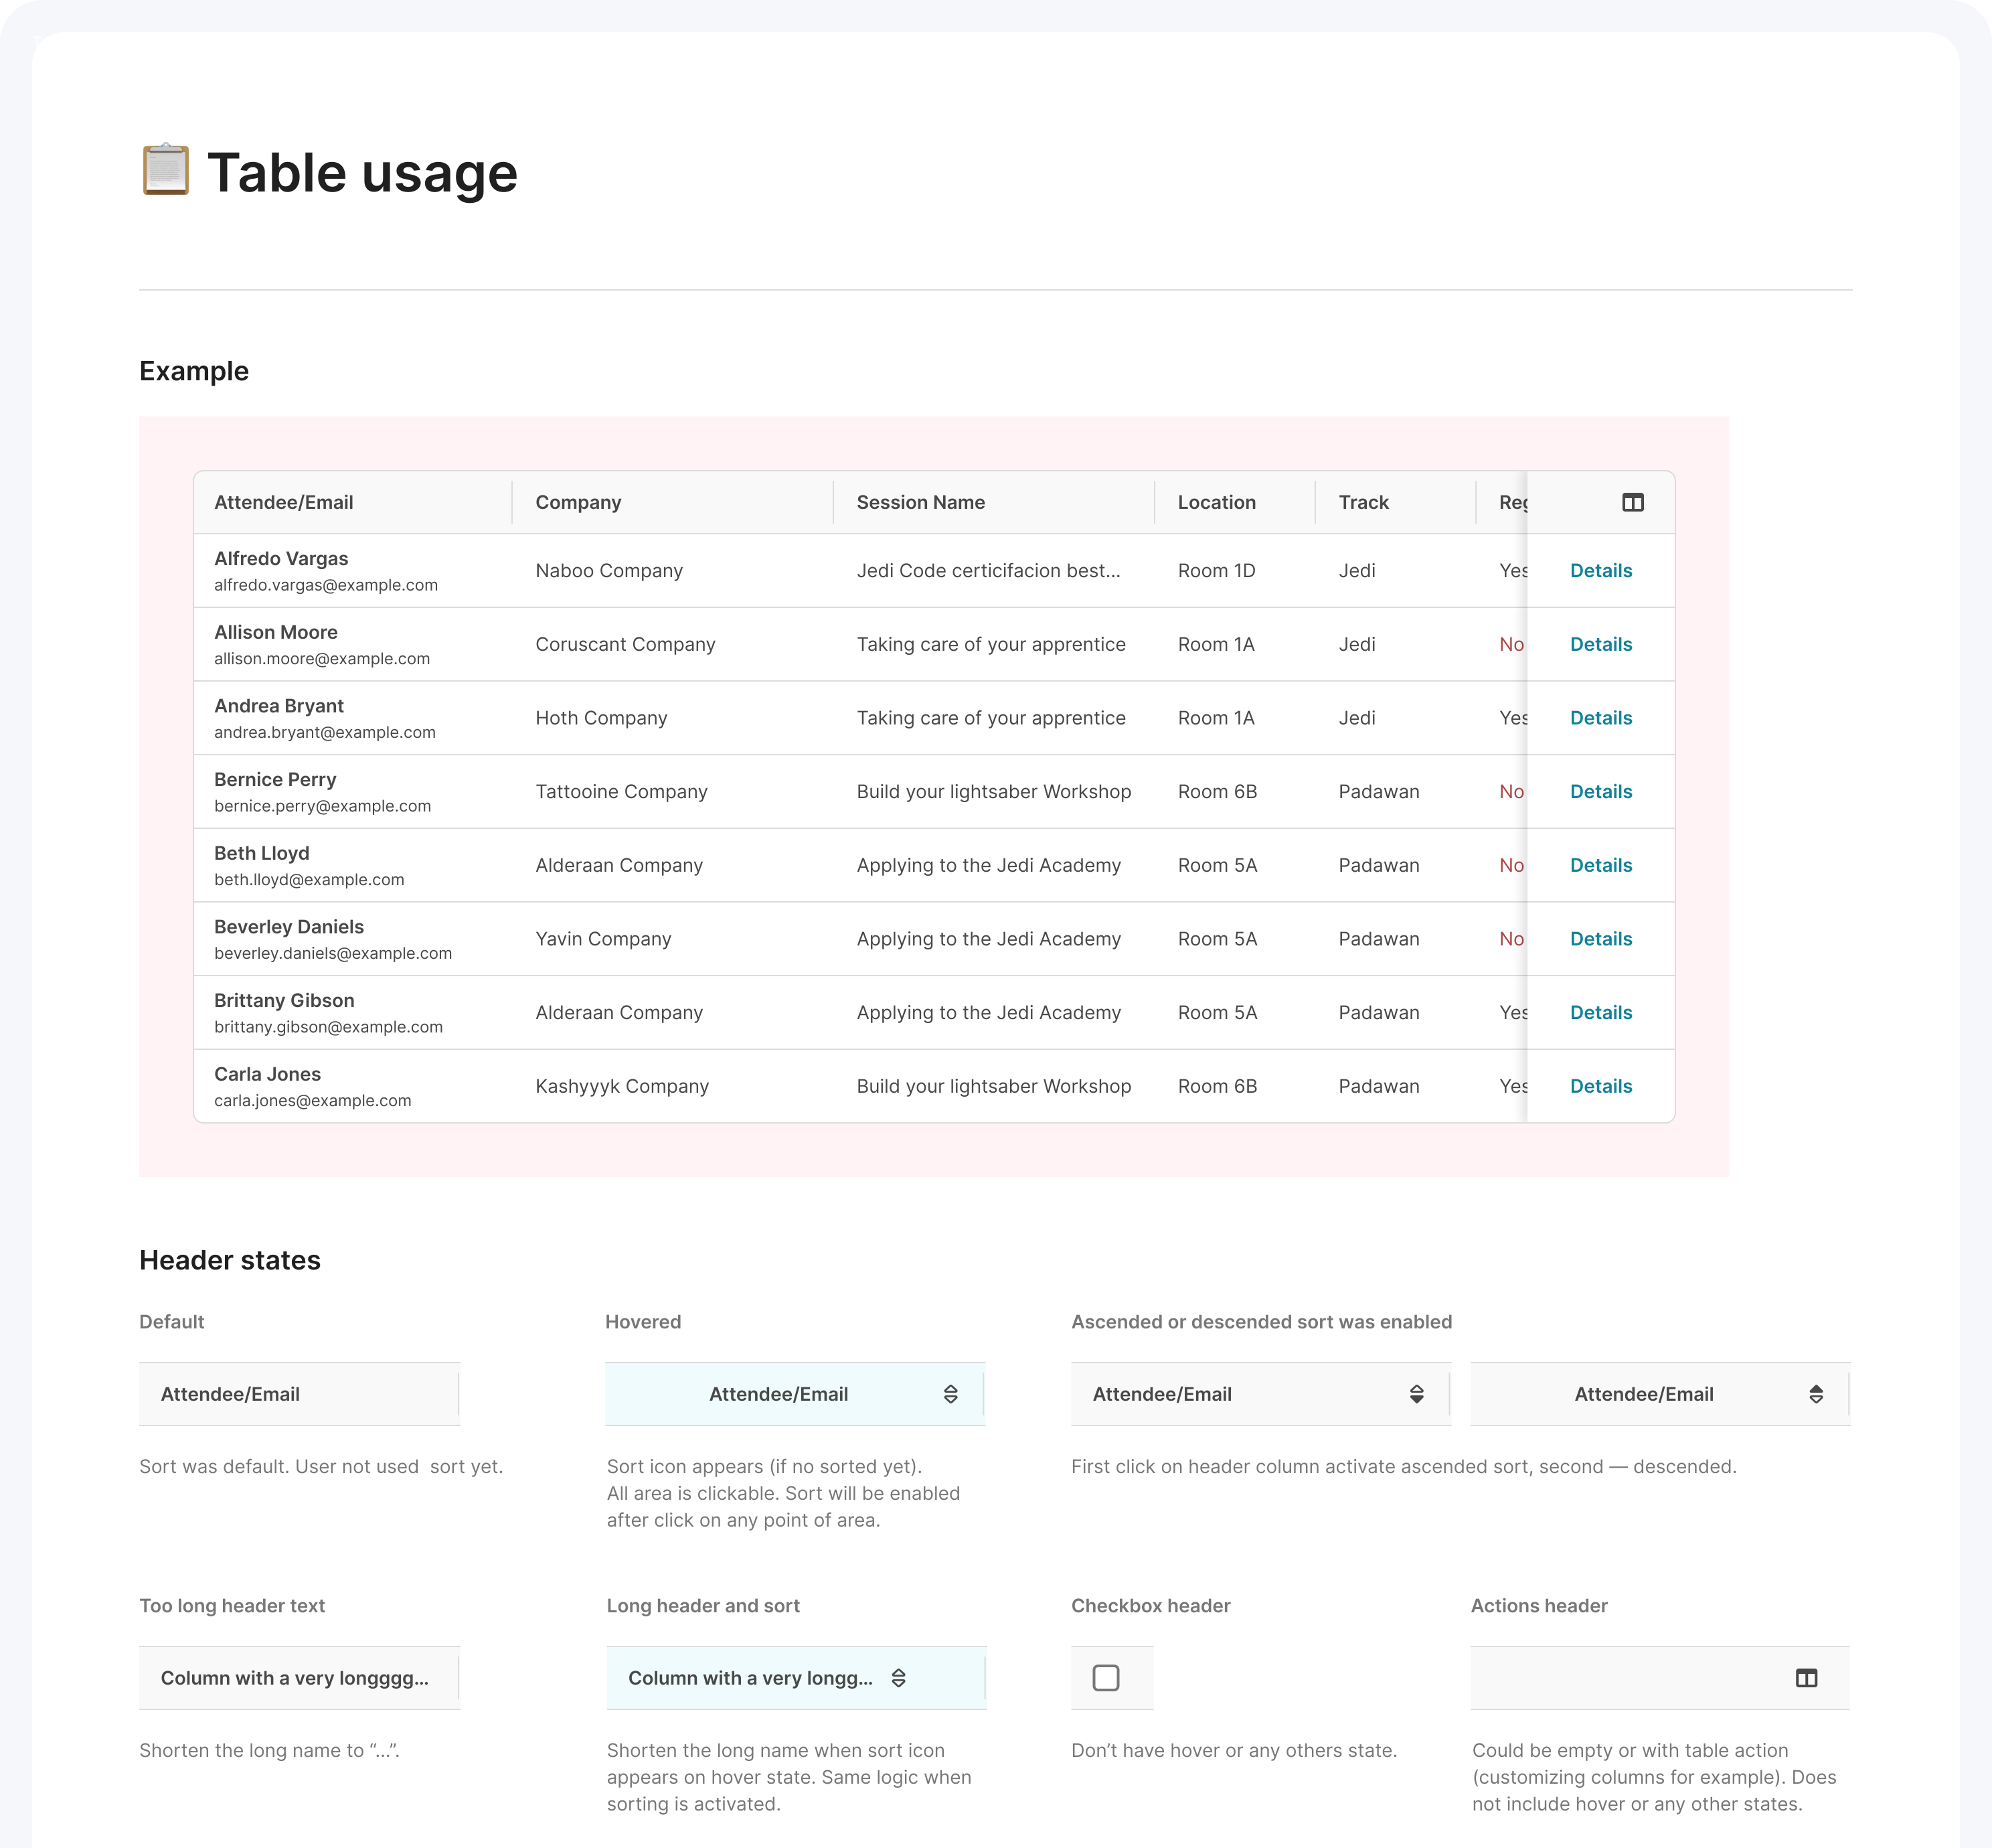Click 'Kashyyyk Company' cell
Image resolution: width=1992 pixels, height=1848 pixels.
coord(622,1087)
